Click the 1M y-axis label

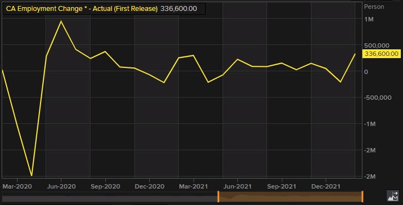point(369,19)
